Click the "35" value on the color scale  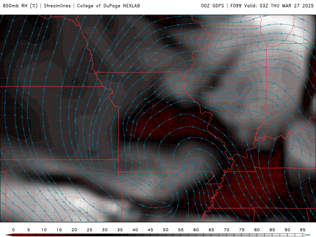(120, 230)
